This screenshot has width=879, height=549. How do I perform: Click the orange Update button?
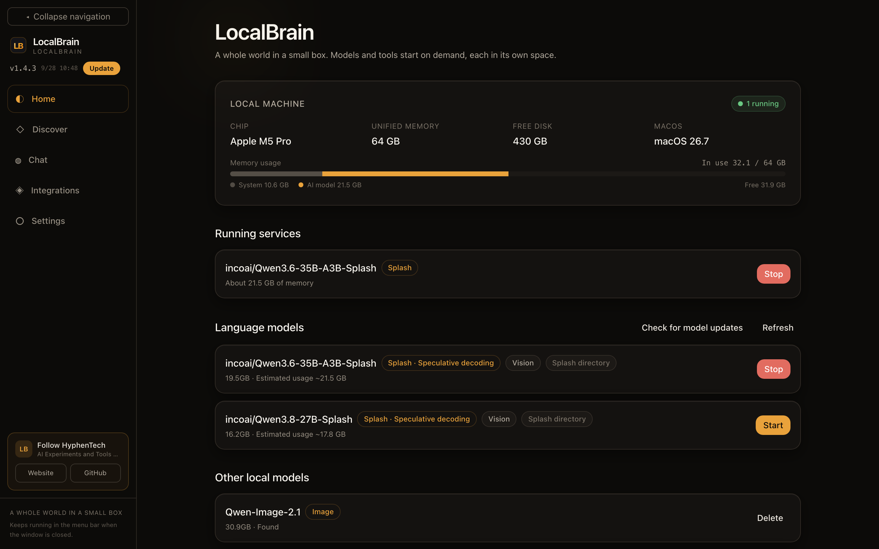(101, 68)
